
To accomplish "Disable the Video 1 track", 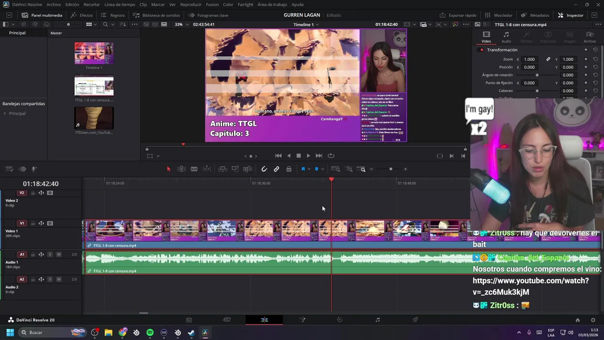I will pos(50,223).
